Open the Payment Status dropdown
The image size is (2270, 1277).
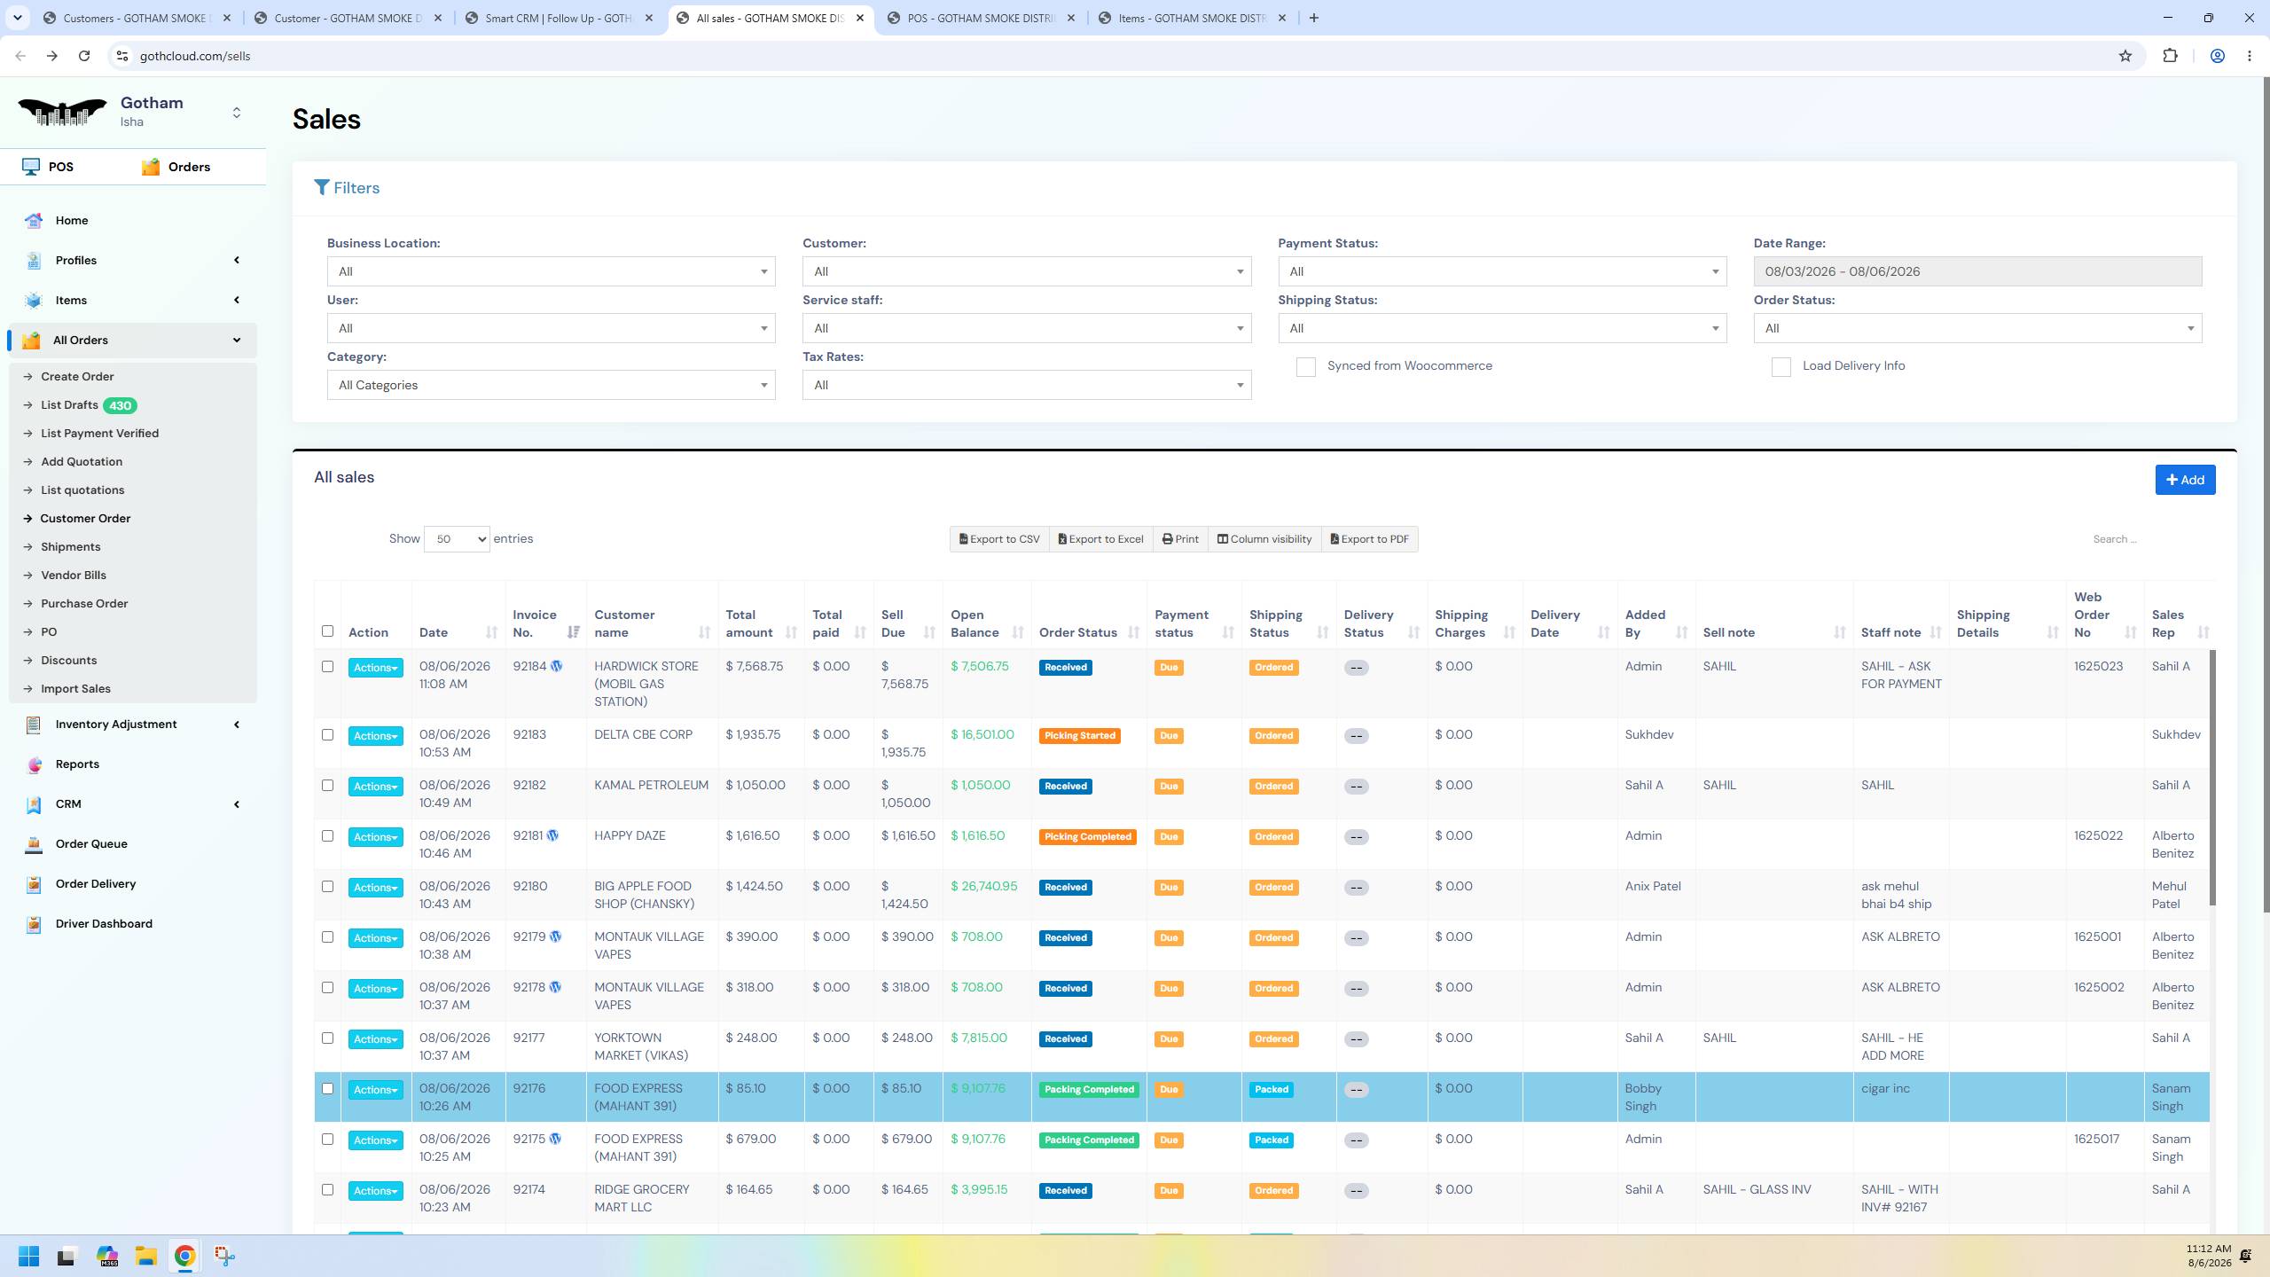1502,271
